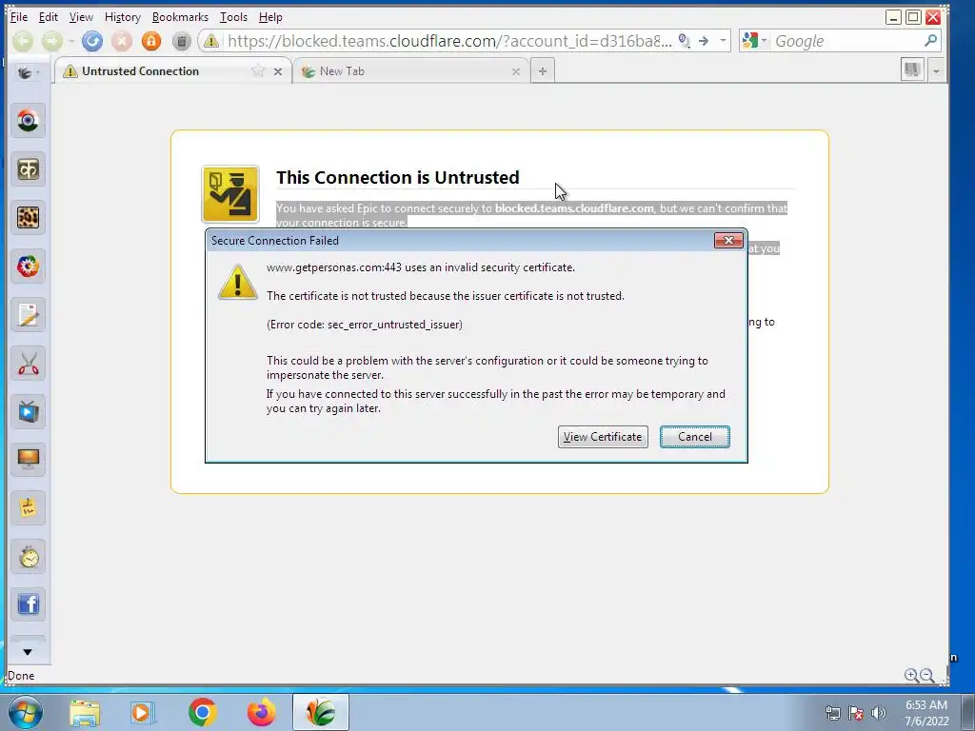Viewport: 975px width, 731px height.
Task: Open the File menu
Action: (19, 17)
